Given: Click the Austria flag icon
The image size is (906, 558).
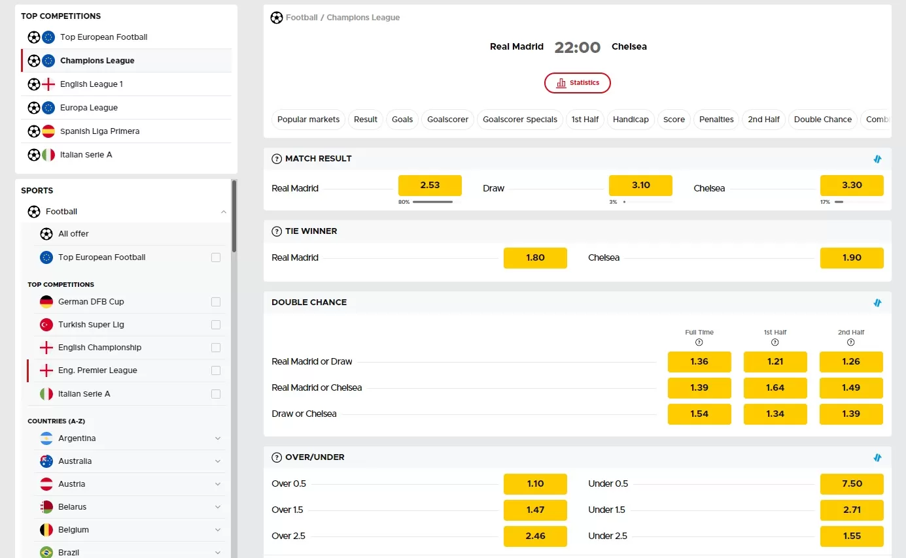Looking at the screenshot, I should tap(46, 484).
